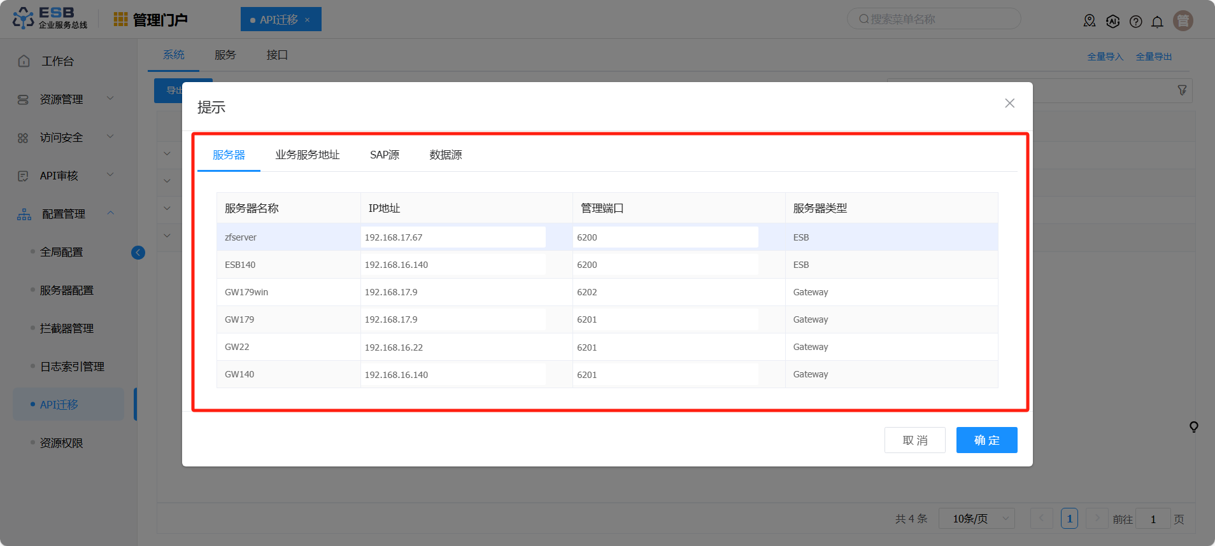Click the search menu name field
The image size is (1215, 546).
tap(934, 19)
